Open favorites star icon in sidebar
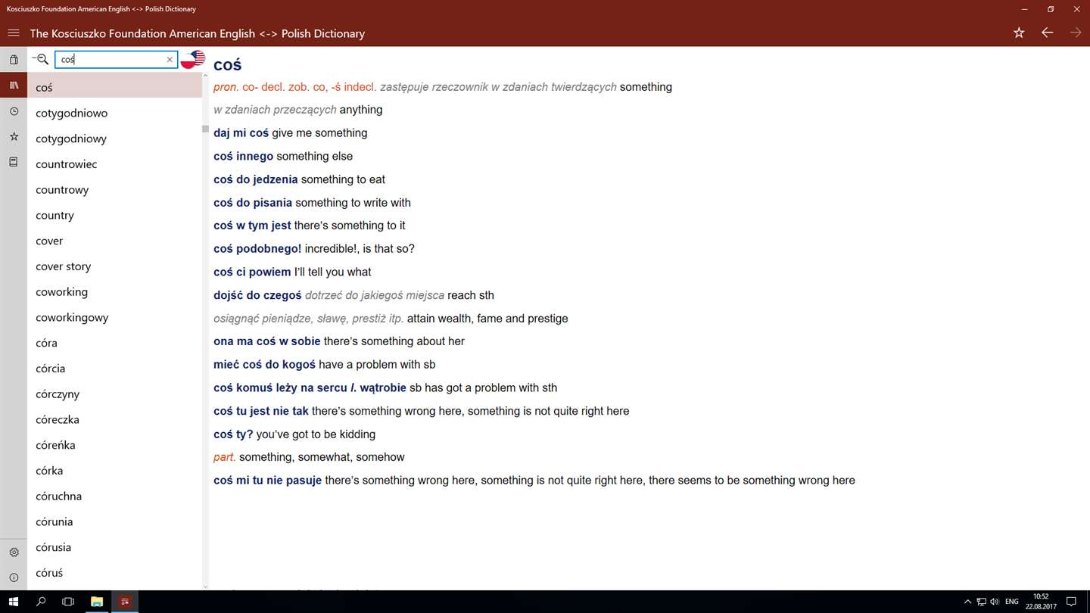Screen dimensions: 1090x613 point(14,137)
